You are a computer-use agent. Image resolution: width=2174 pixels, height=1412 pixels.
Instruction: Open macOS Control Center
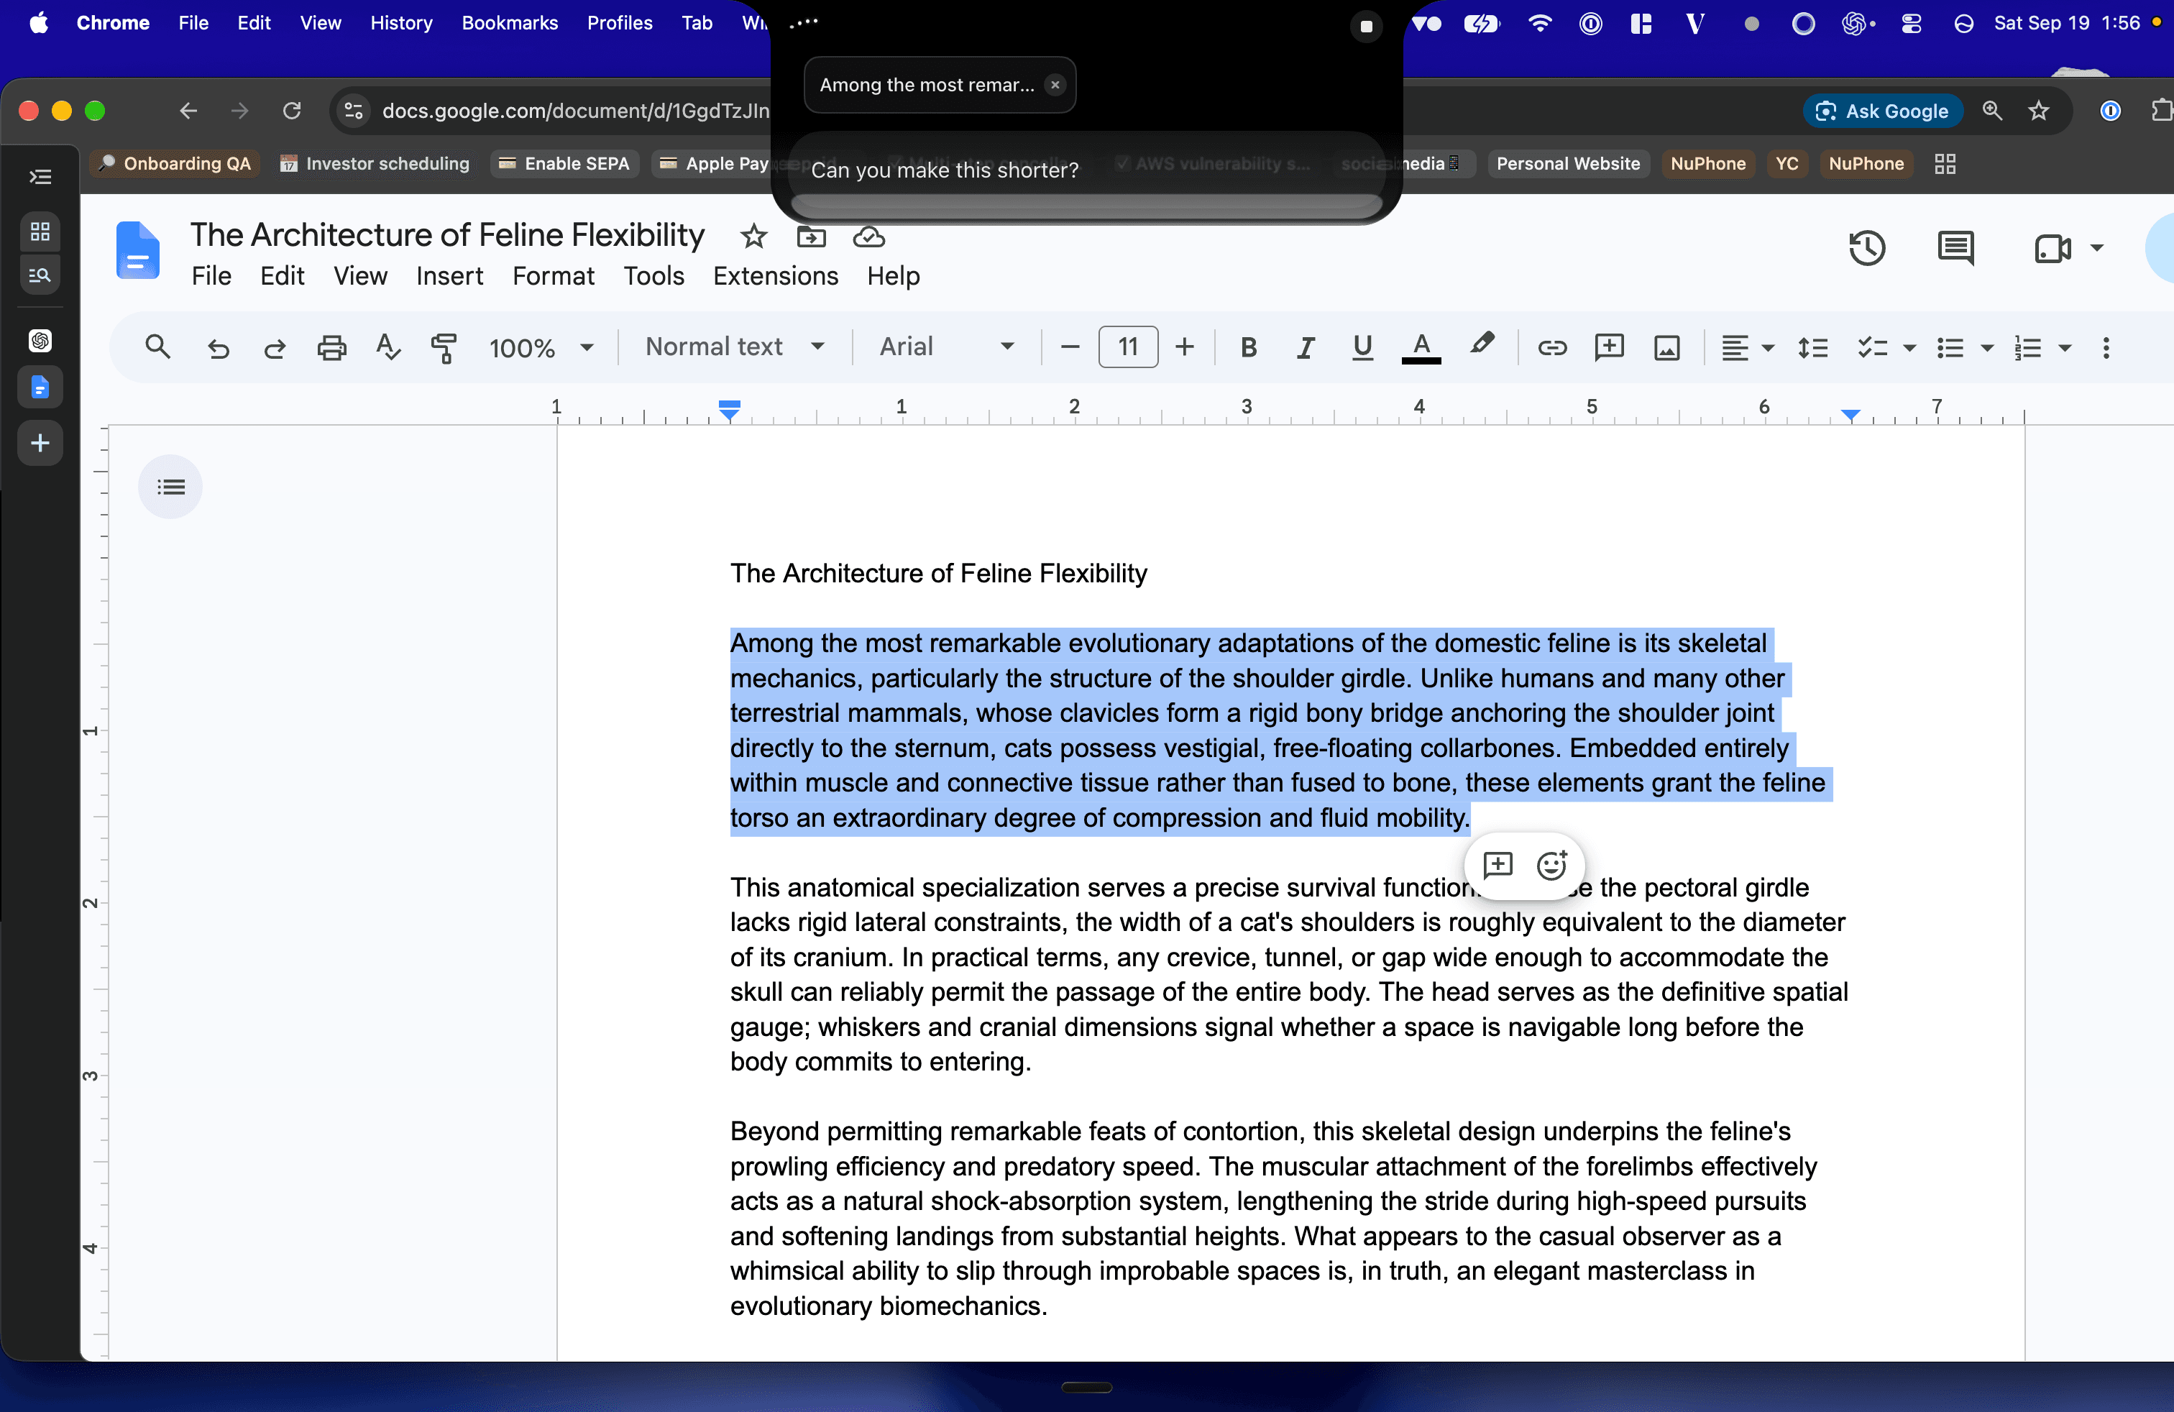click(x=1911, y=24)
